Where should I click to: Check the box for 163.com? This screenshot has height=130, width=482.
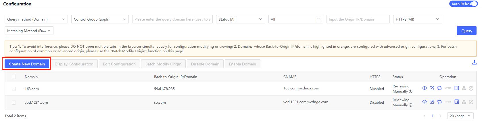[14, 89]
